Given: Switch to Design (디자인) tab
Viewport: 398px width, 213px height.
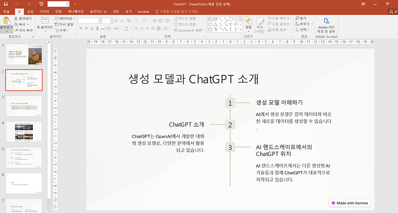Looking at the screenshot, I should click(44, 11).
